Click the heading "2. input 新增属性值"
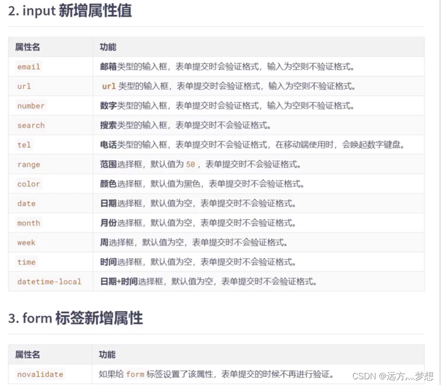441x385 pixels. (70, 11)
